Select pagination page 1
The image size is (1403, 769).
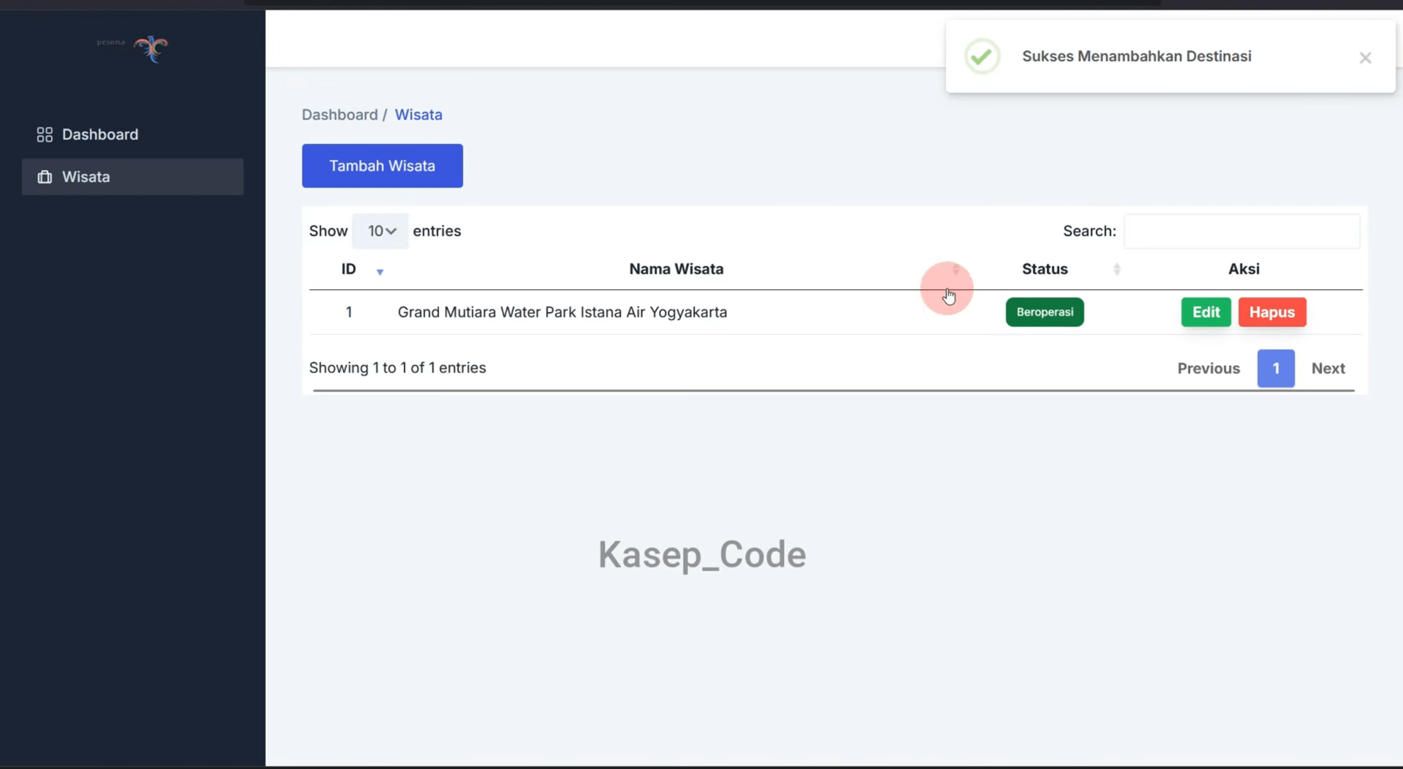1276,369
